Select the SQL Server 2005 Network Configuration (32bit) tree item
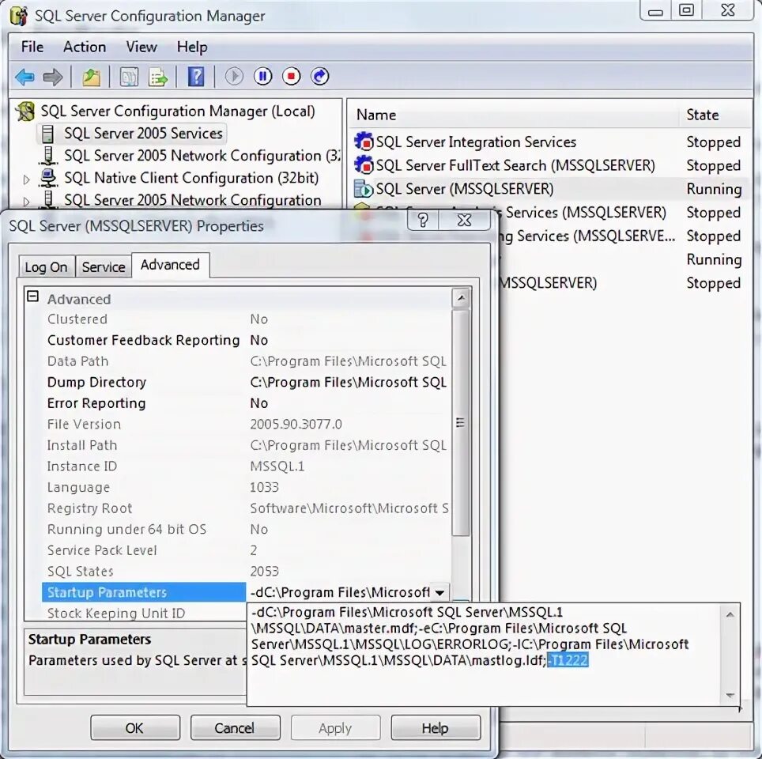The image size is (762, 759). coord(202,156)
